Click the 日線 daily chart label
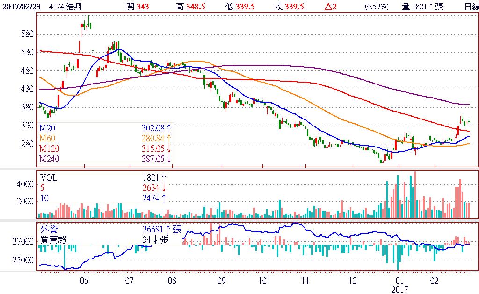The image size is (479, 294). [x=471, y=7]
